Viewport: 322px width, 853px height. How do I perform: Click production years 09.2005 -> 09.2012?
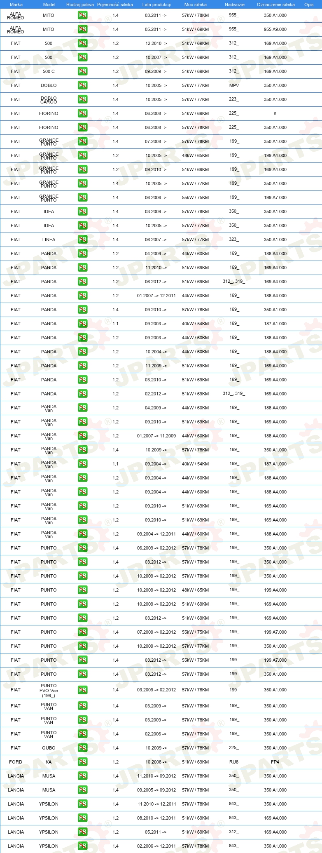(x=156, y=790)
